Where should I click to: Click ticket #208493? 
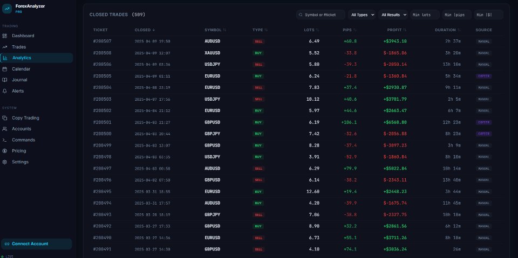[x=103, y=214]
